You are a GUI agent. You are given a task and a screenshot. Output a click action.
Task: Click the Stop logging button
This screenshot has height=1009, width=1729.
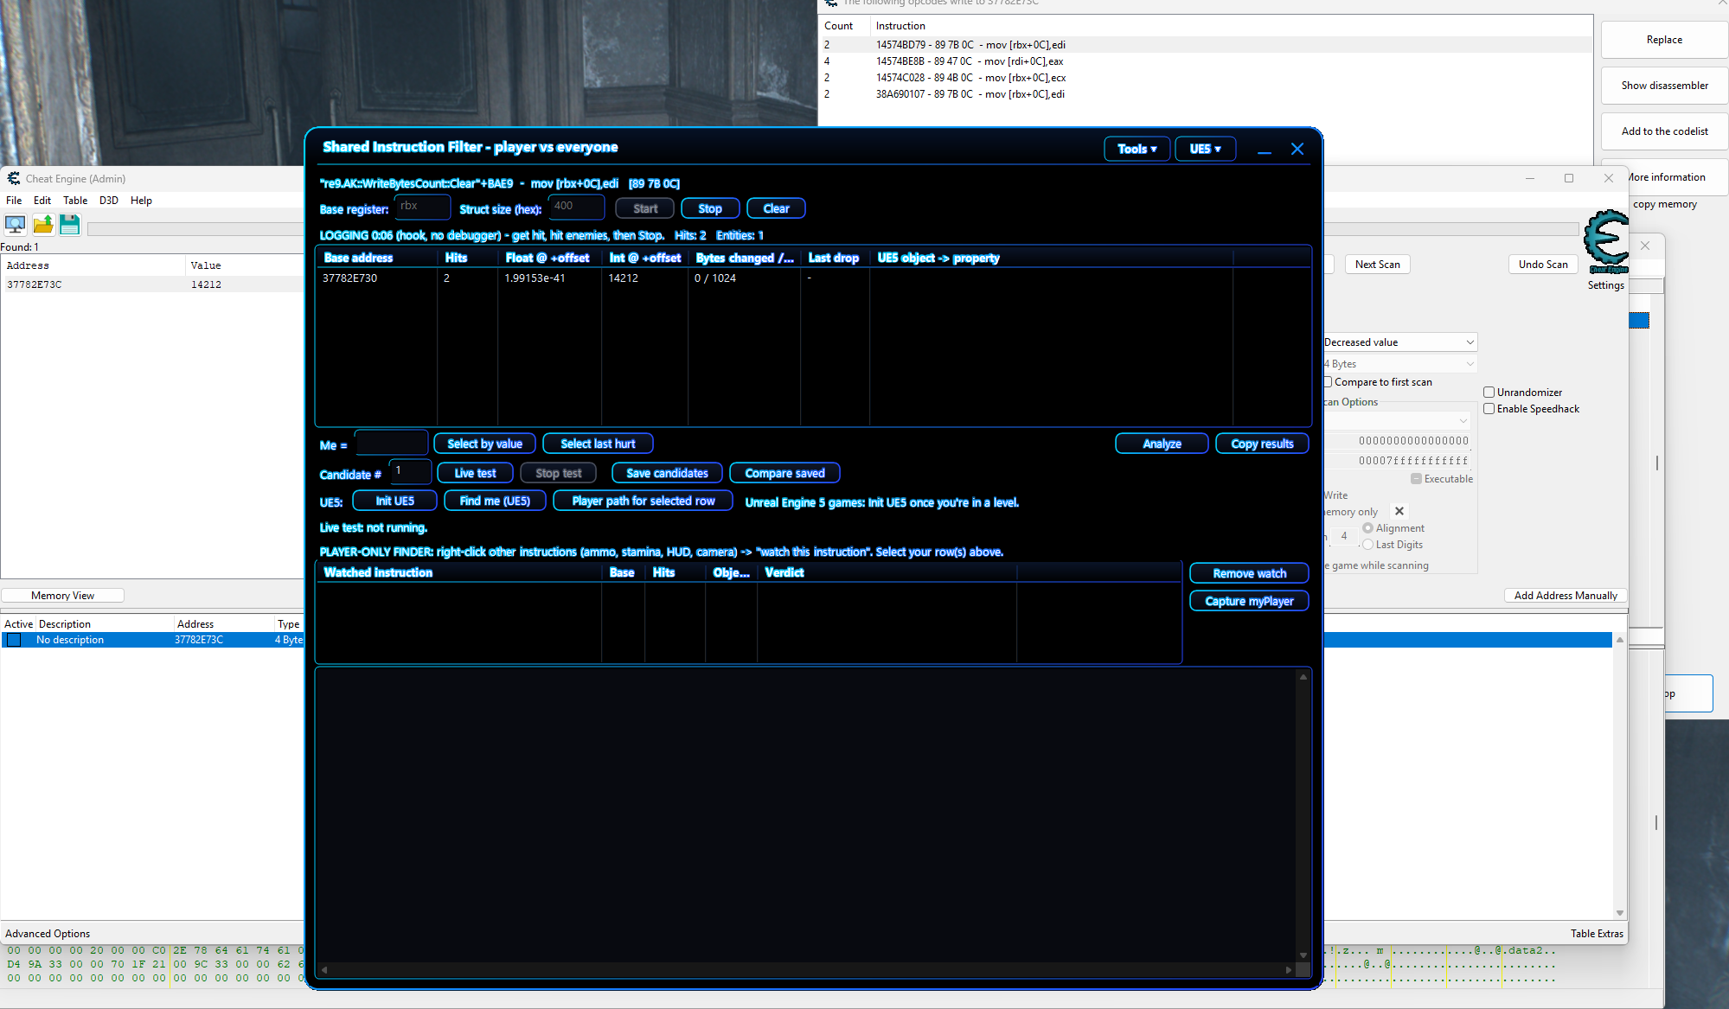coord(710,208)
